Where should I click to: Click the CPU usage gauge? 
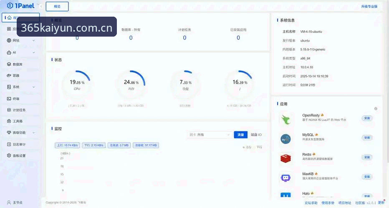[x=77, y=84]
